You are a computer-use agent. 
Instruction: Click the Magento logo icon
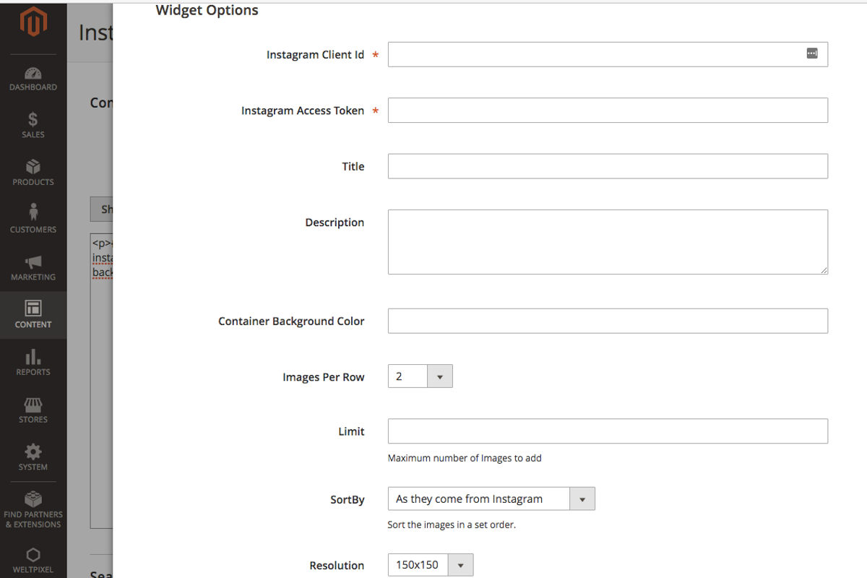coord(33,22)
